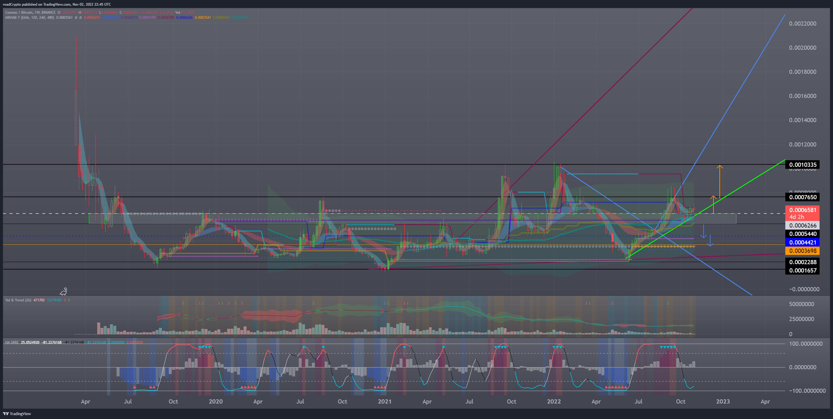The height and width of the screenshot is (419, 833).
Task: Click the HA SRRC indicator legend
Action: coord(12,342)
